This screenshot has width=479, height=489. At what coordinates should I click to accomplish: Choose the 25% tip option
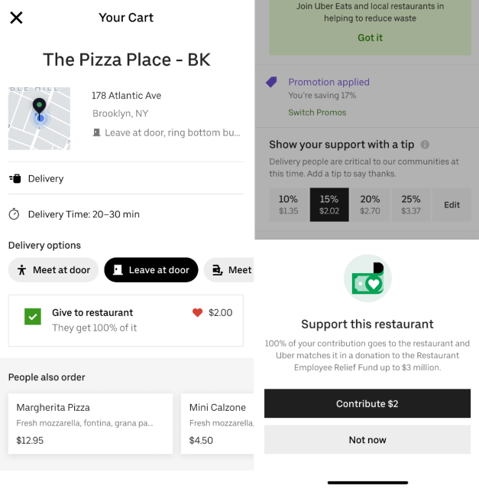tap(411, 204)
